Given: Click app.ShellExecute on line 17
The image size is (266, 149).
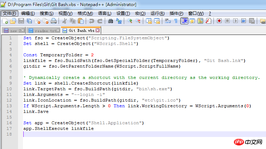Looking at the screenshot, I should [x=46, y=128].
